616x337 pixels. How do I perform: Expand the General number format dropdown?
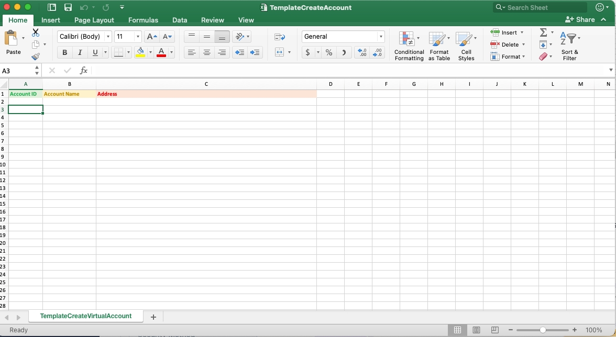tap(381, 37)
